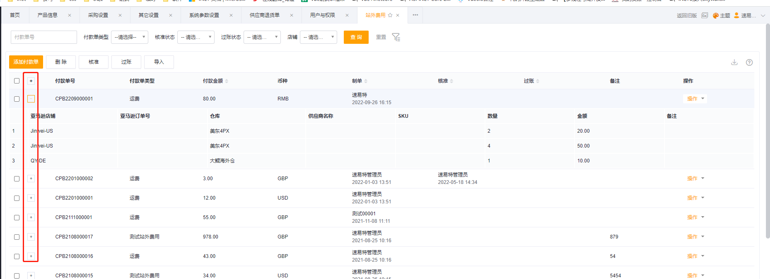Expand the user account chevron
The height and width of the screenshot is (279, 770).
click(763, 16)
